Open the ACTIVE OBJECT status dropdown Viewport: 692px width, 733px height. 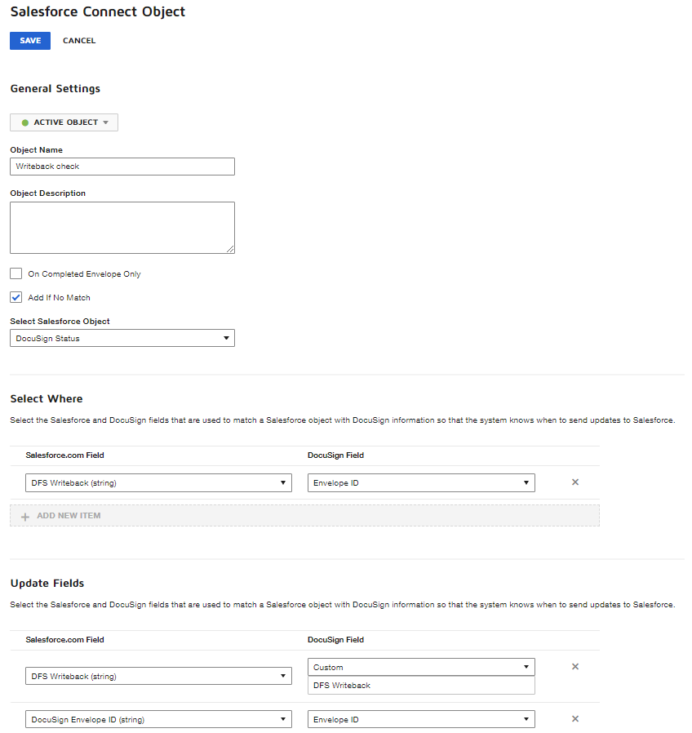[x=64, y=122]
